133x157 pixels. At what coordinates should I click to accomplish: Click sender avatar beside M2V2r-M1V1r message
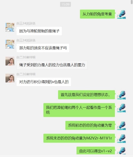pos(121,139)
